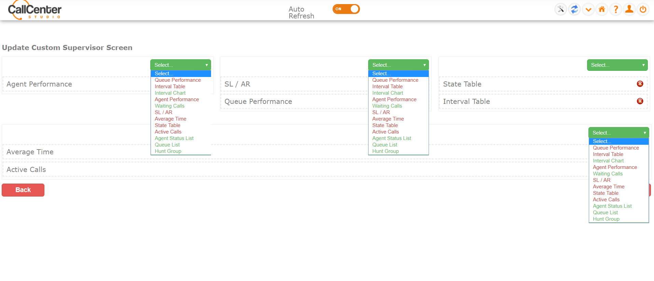654x281 pixels.
Task: Choose SL / AR in bottom-right dropdown list
Action: point(618,180)
